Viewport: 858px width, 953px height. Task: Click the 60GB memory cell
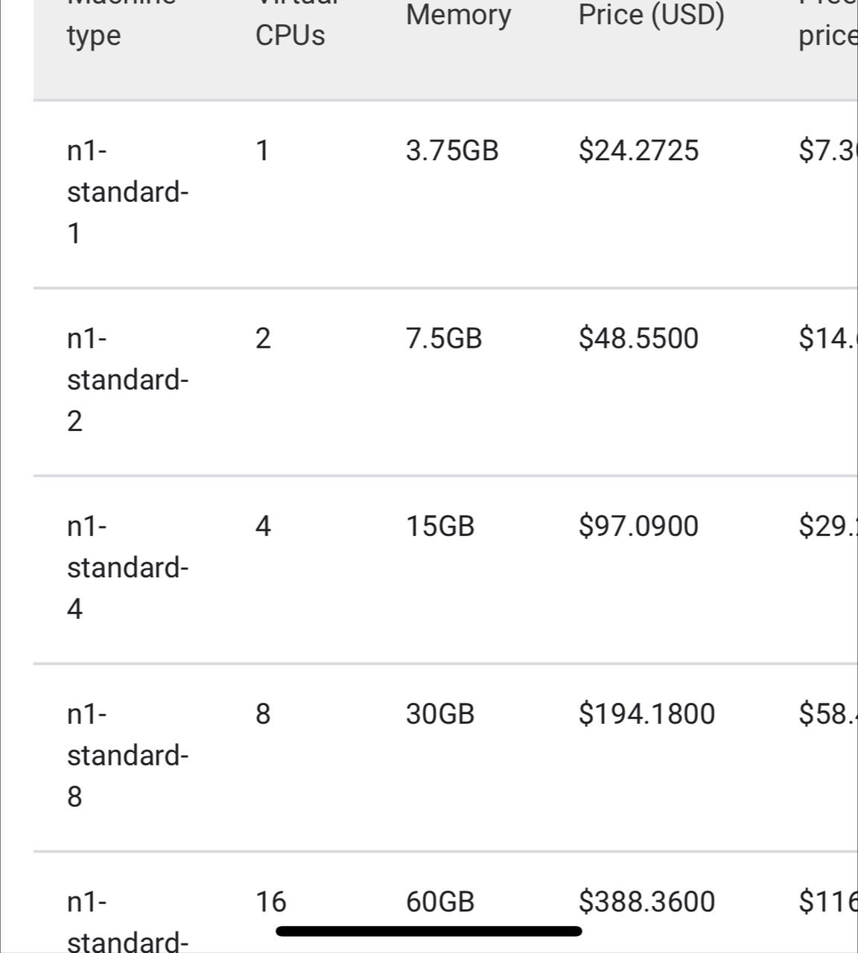[x=440, y=902]
